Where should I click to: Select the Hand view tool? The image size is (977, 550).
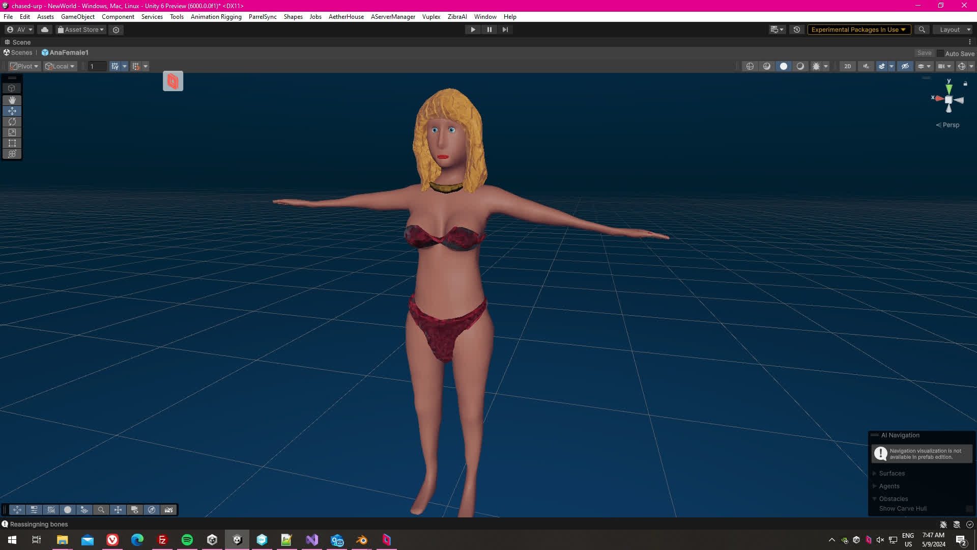click(x=12, y=100)
